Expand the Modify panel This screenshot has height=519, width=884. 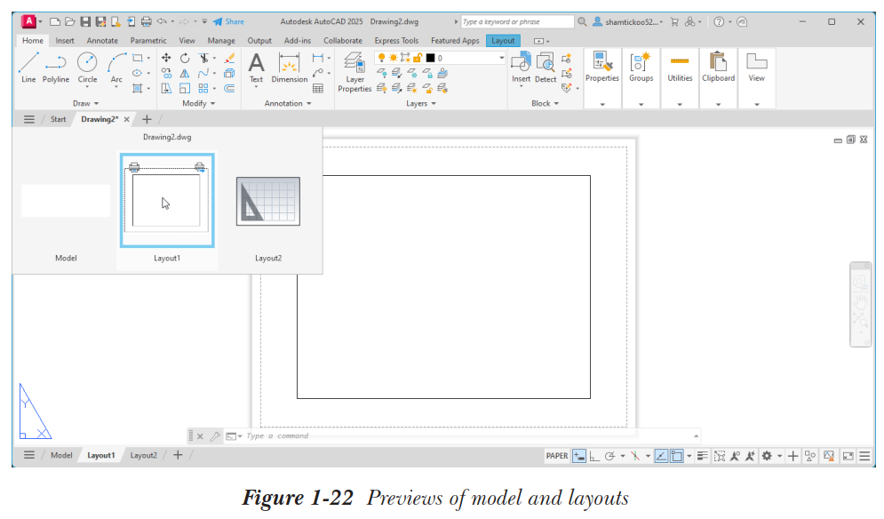(198, 103)
